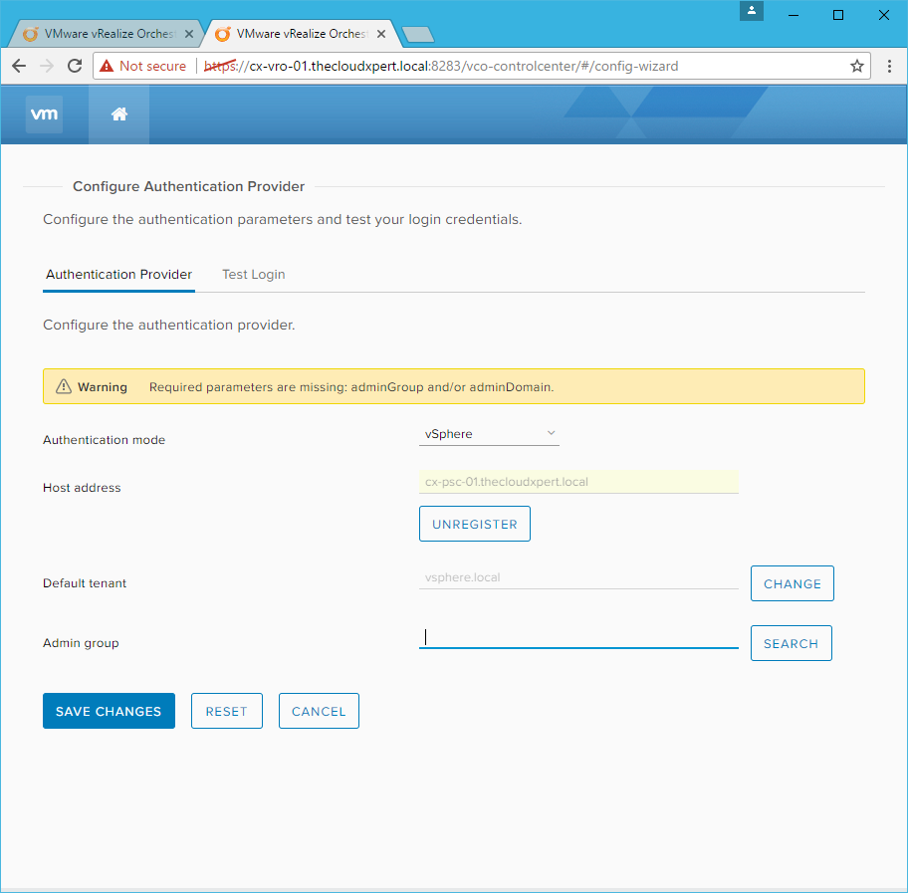Click the browser back arrow

[19, 66]
